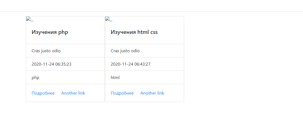Viewport: 303px width, 126px height.
Task: Follow "Another link" in the html css card
Action: [x=152, y=93]
